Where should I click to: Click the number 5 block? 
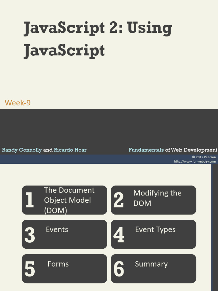pos(30,269)
